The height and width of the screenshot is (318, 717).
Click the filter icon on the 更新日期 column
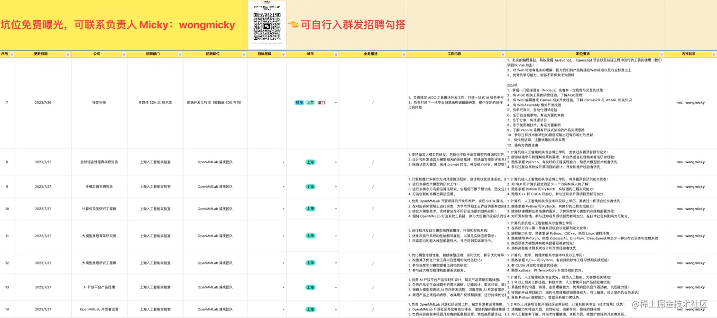[69, 53]
